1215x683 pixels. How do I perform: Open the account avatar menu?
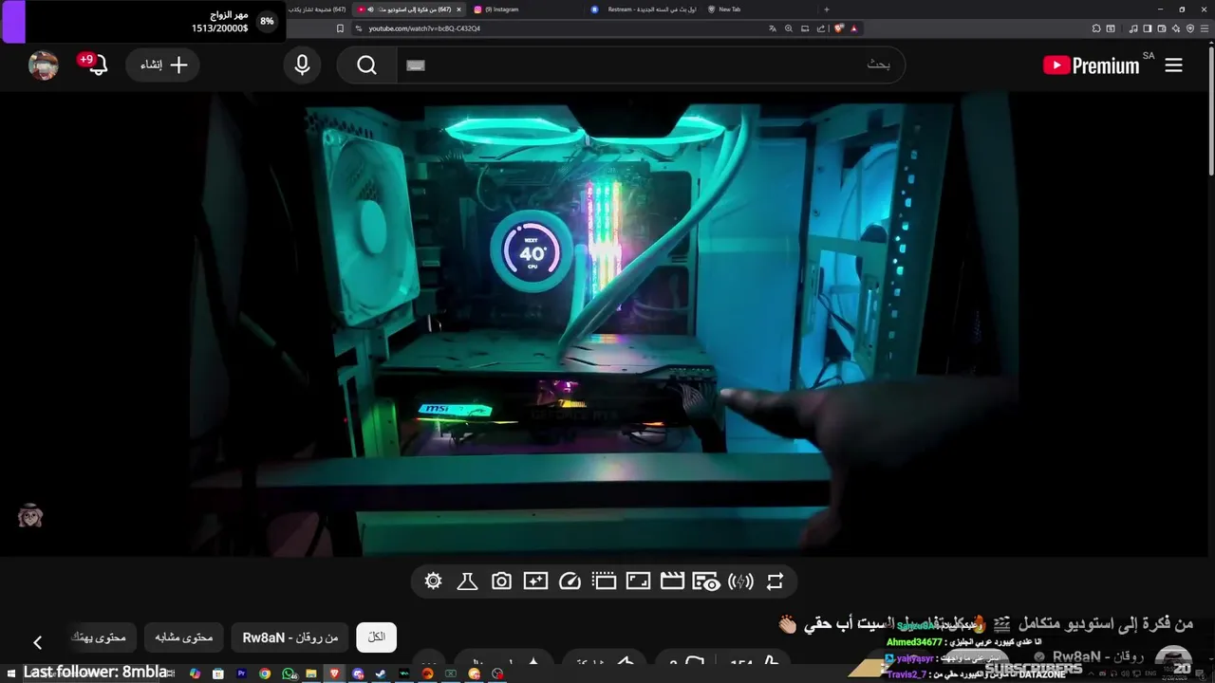pyautogui.click(x=44, y=65)
